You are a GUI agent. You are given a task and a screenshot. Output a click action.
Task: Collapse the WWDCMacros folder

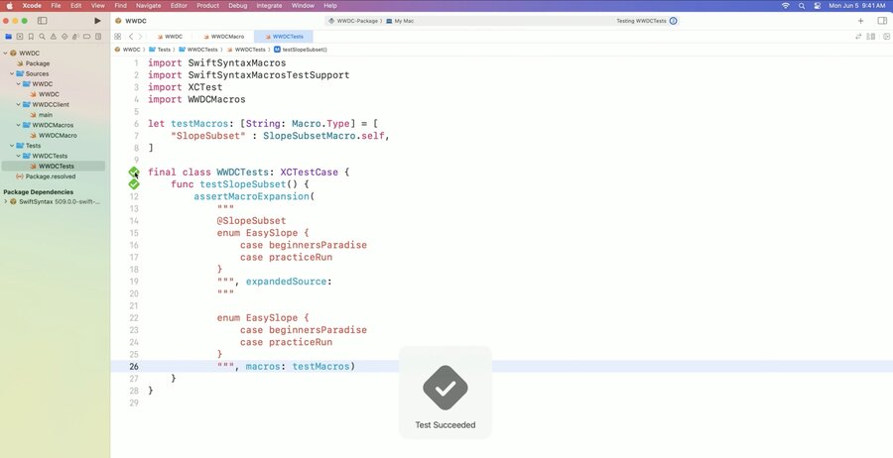click(x=18, y=125)
